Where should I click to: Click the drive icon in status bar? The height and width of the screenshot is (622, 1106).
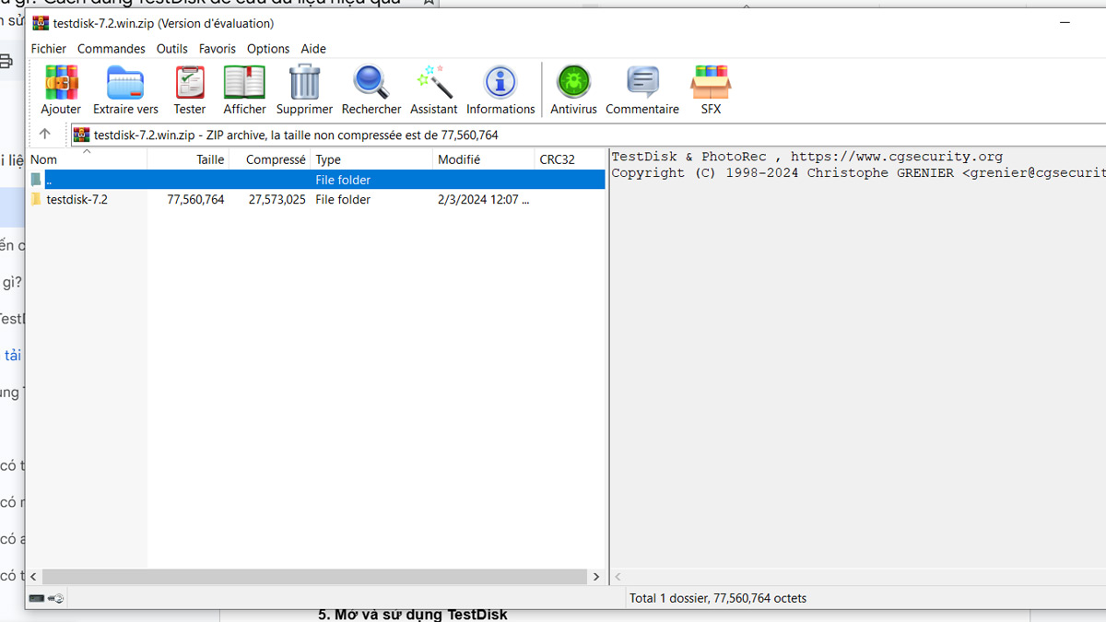tap(37, 599)
